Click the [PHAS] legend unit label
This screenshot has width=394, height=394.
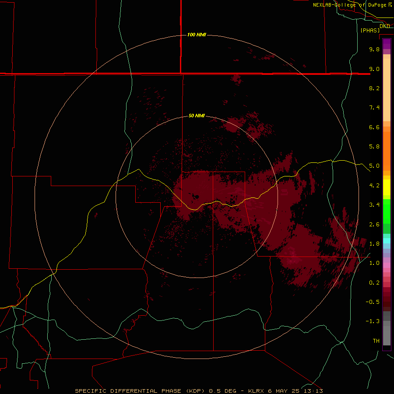click(x=370, y=30)
